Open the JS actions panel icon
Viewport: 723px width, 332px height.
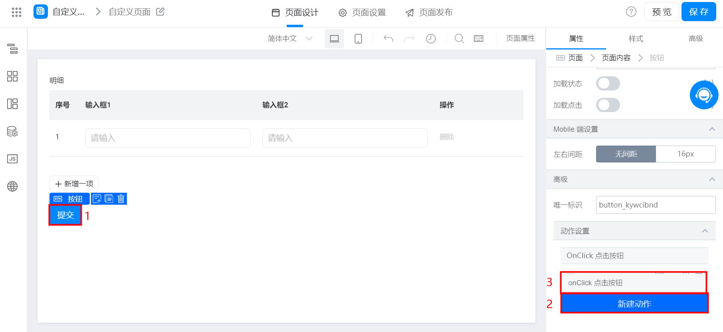coord(12,159)
